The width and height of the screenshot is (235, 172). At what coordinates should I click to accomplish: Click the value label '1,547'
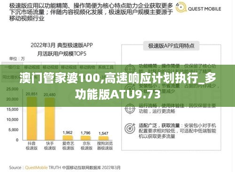tap(103, 134)
